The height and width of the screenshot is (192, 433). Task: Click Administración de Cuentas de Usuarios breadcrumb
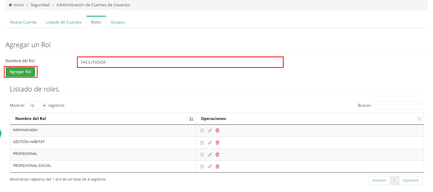[93, 5]
